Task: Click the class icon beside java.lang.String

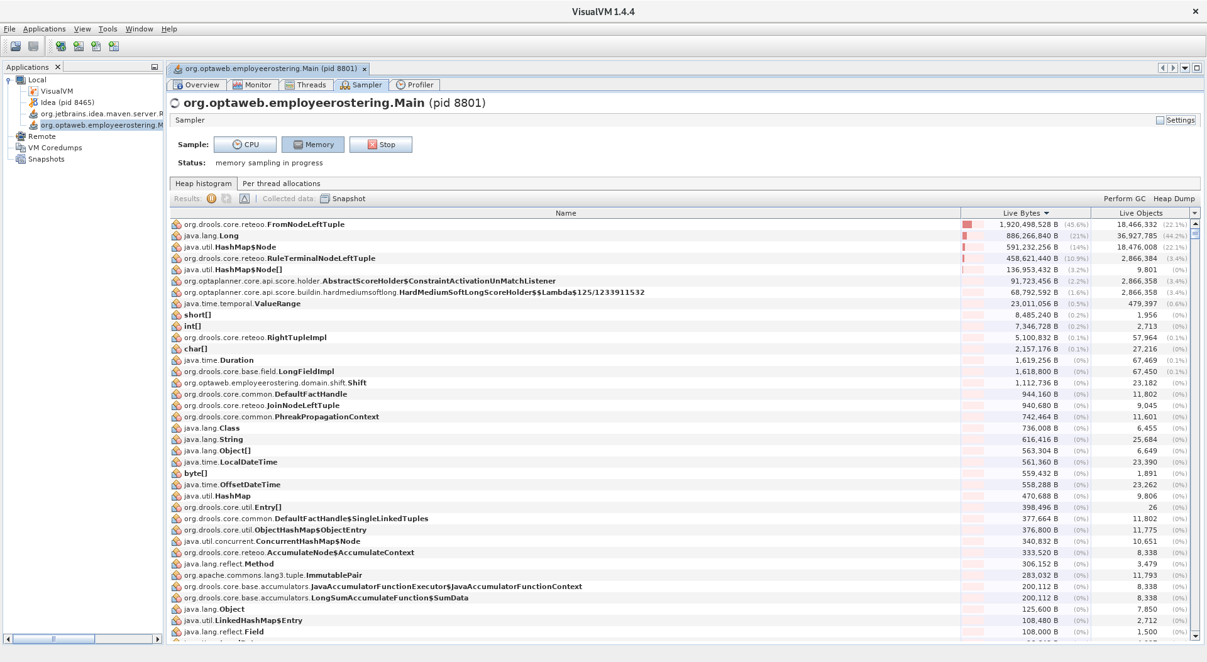Action: pos(177,439)
